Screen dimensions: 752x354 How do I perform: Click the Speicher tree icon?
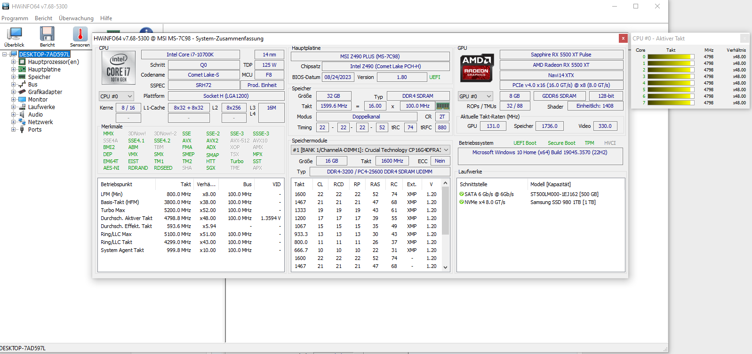click(x=22, y=77)
